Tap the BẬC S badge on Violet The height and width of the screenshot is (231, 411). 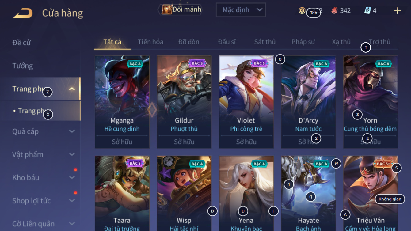[259, 63]
